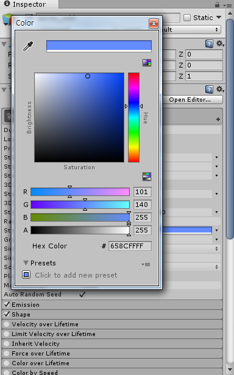Screen dimensions: 234x375
Task: Click the plus icon to show modules
Action: (x=218, y=119)
